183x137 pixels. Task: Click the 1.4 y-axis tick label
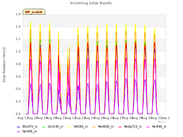click(18, 27)
